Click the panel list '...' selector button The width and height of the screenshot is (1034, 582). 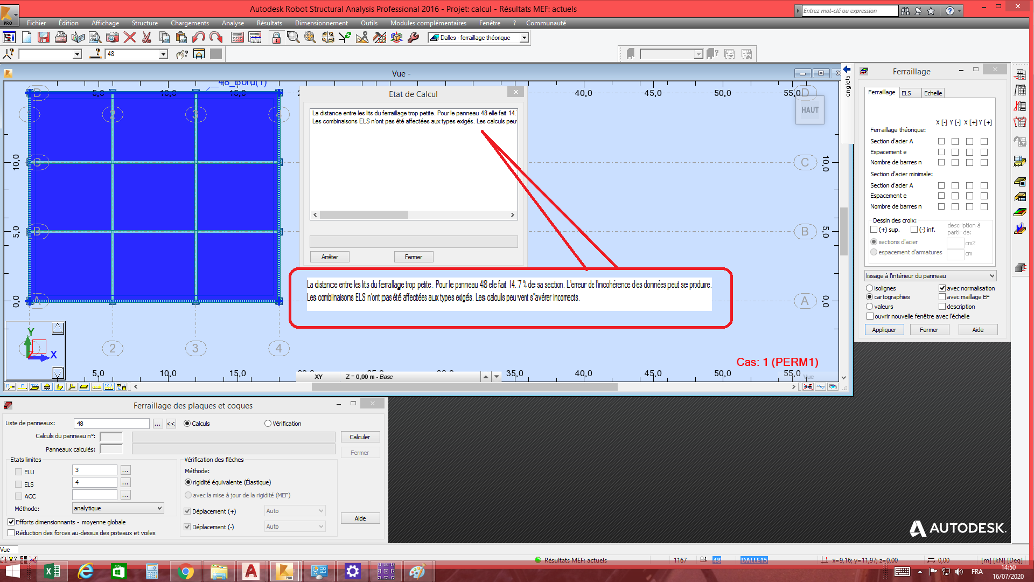tap(157, 424)
